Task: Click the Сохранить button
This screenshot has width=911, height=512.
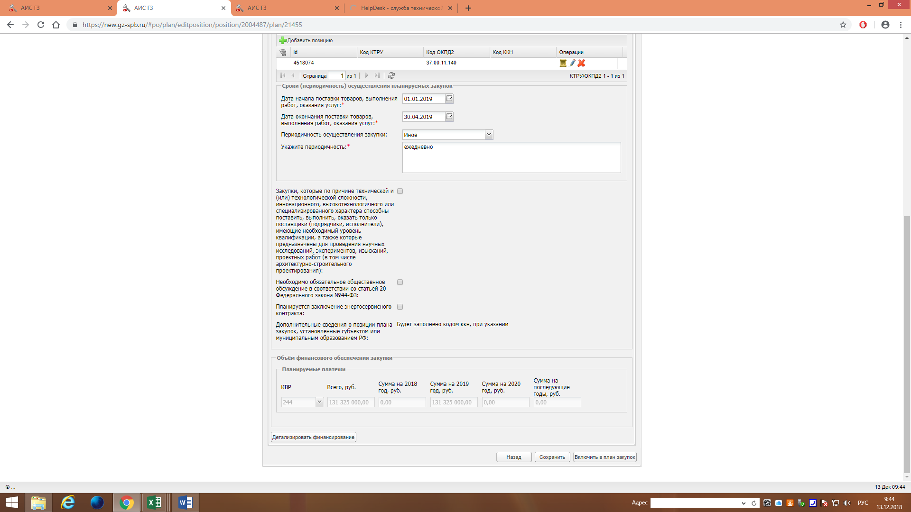Action: 552,457
